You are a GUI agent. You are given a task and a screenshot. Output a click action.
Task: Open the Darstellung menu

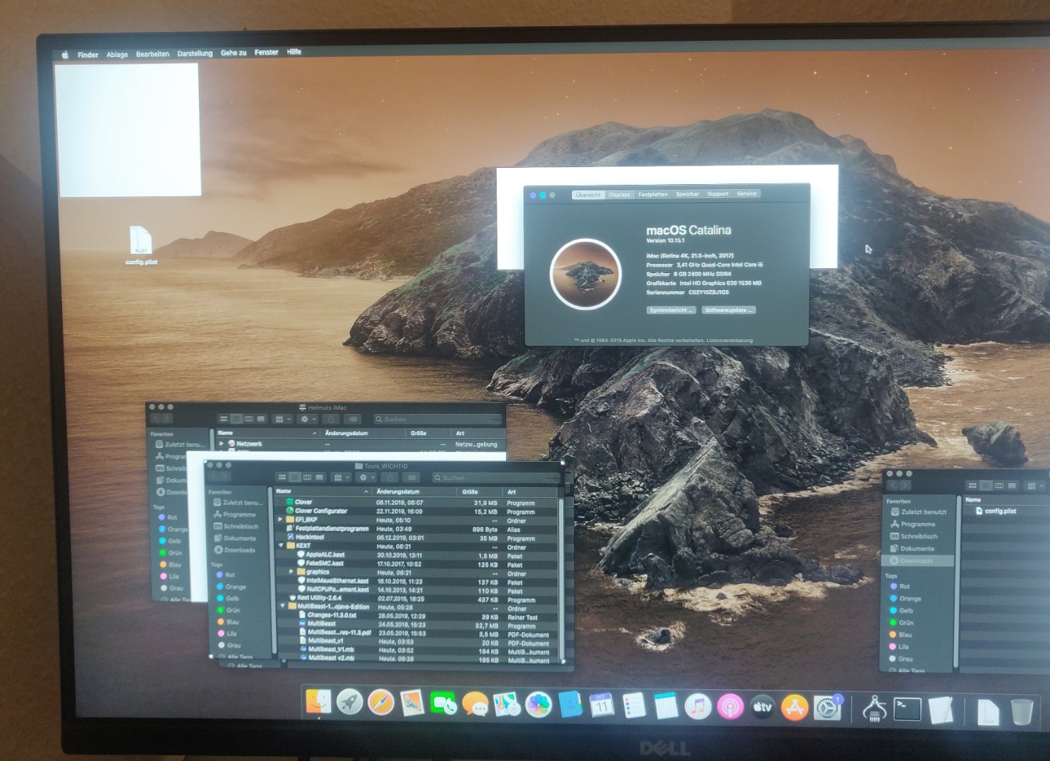[x=195, y=53]
